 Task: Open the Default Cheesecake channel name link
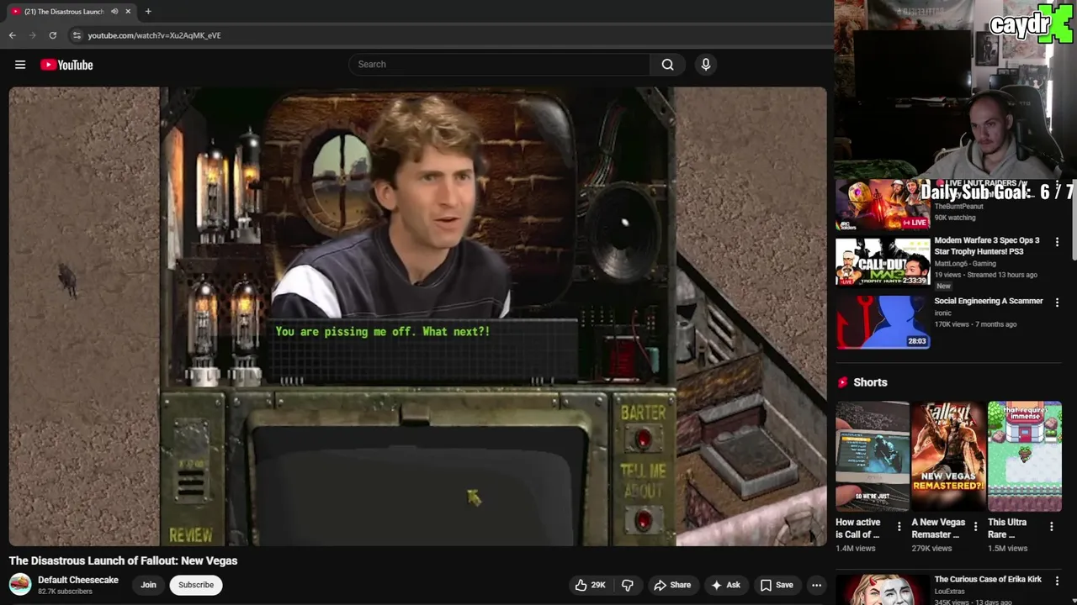pos(78,580)
